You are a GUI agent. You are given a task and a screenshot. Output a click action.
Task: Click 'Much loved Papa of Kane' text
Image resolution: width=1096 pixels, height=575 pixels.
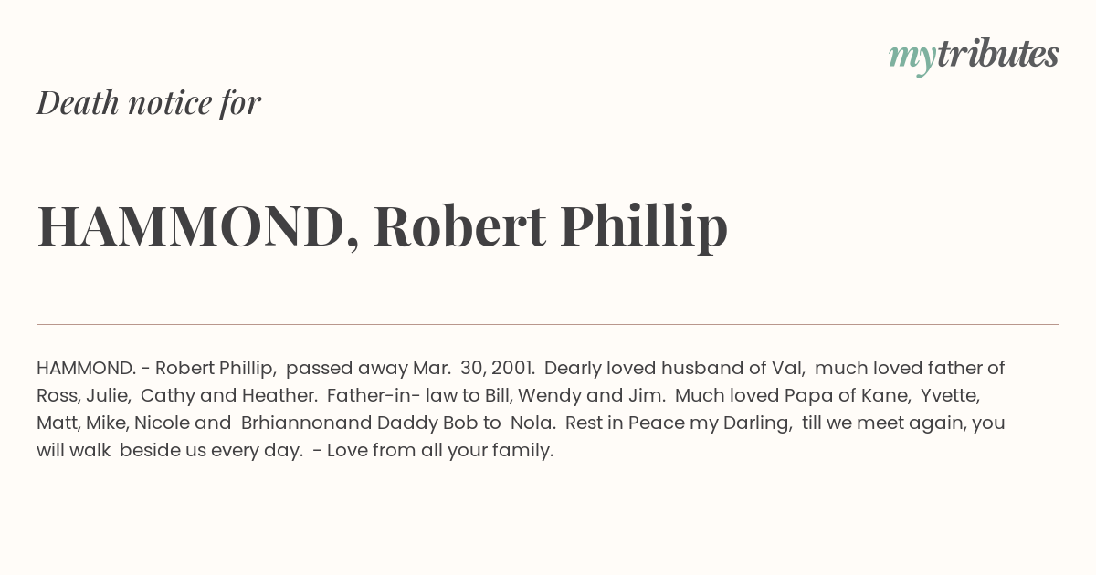click(x=794, y=395)
